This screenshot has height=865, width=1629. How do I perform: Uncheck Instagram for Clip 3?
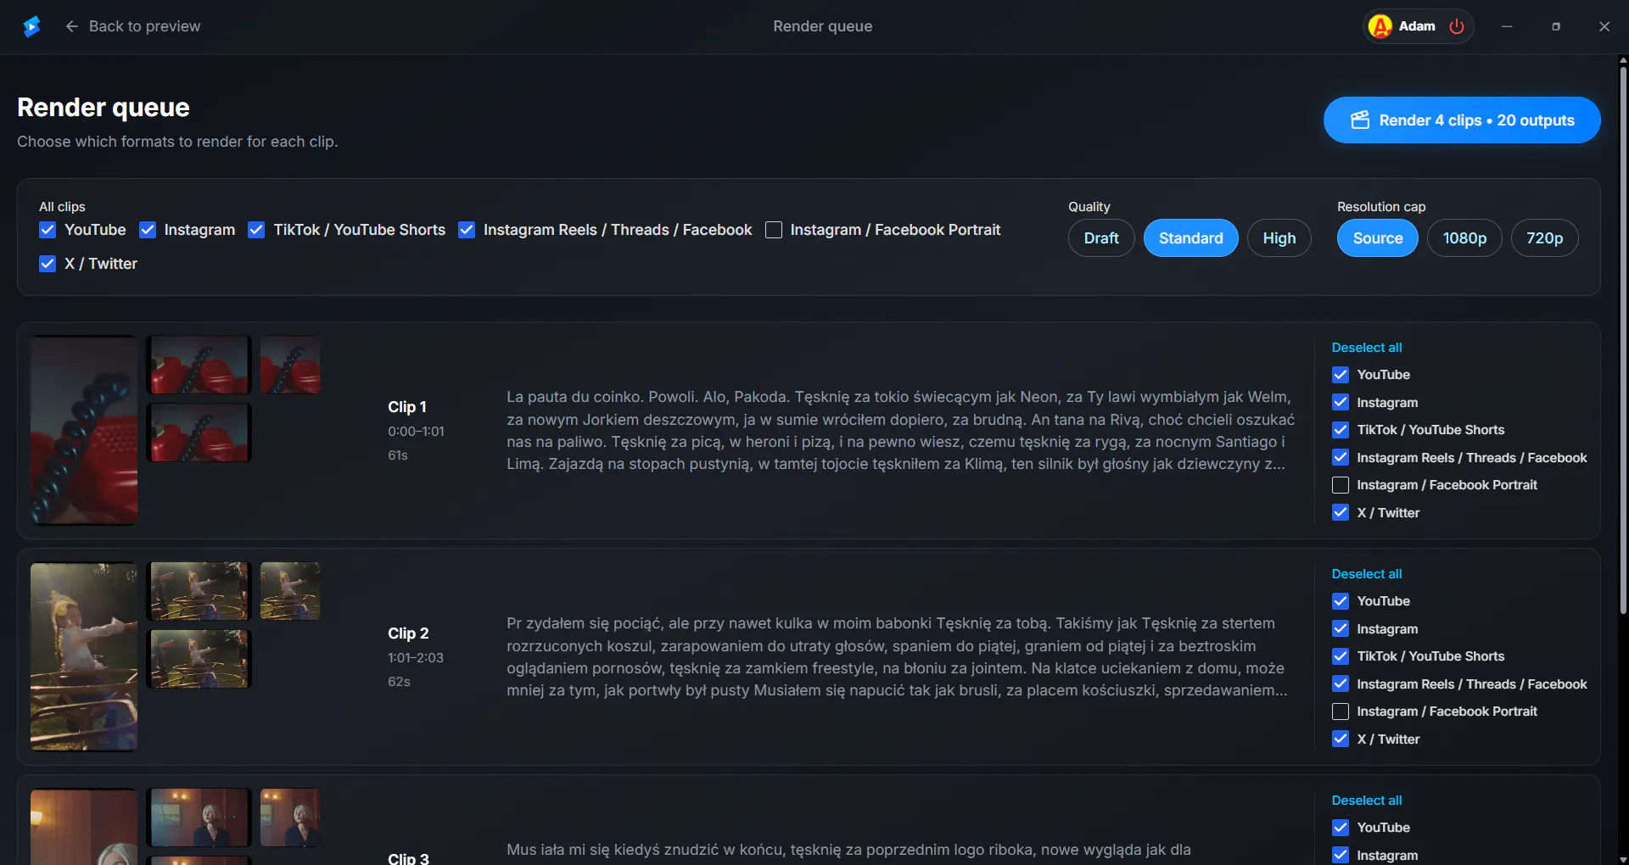click(x=1341, y=855)
